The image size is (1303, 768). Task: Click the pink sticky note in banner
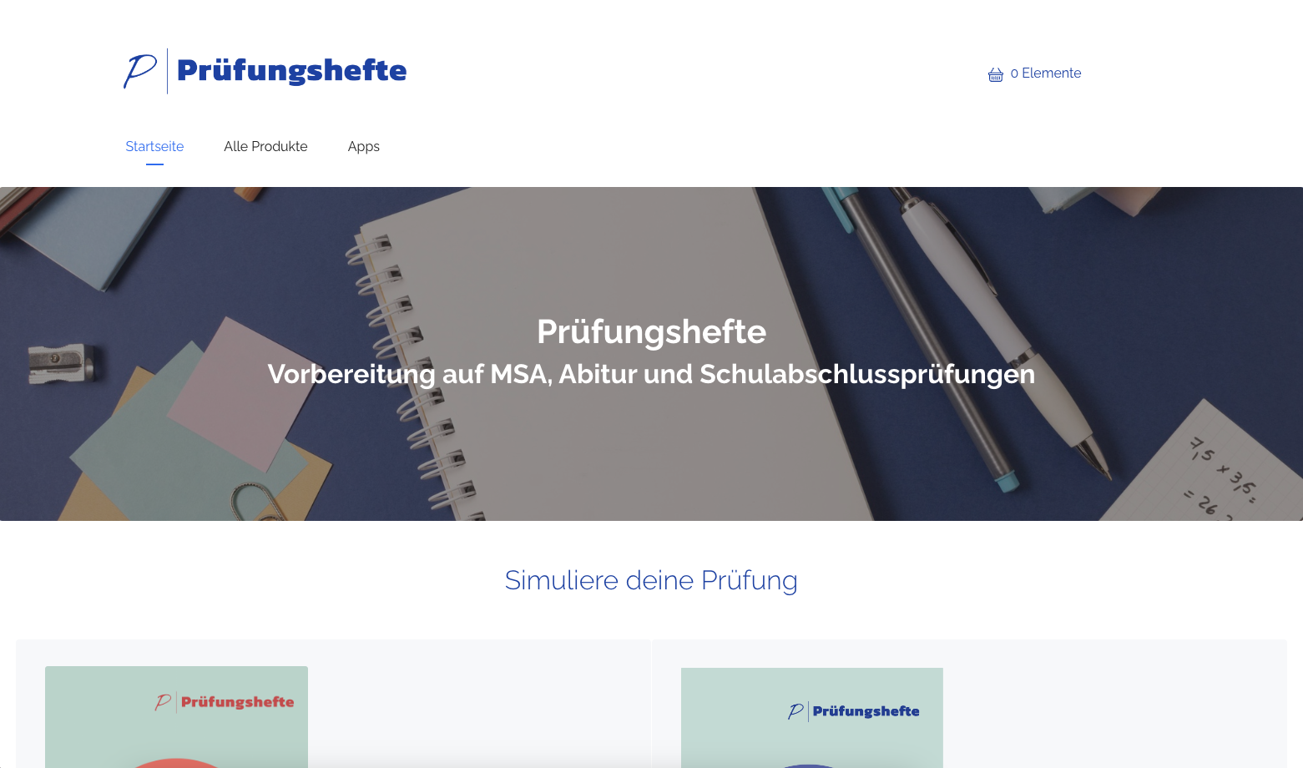click(x=242, y=392)
